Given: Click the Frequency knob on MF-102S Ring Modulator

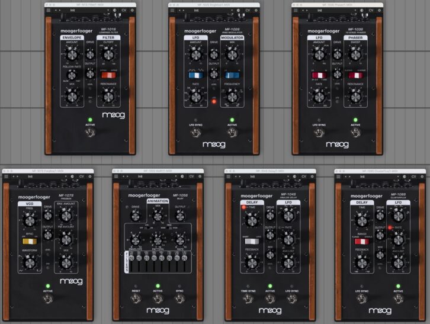Looking at the screenshot, I should pyautogui.click(x=232, y=97).
